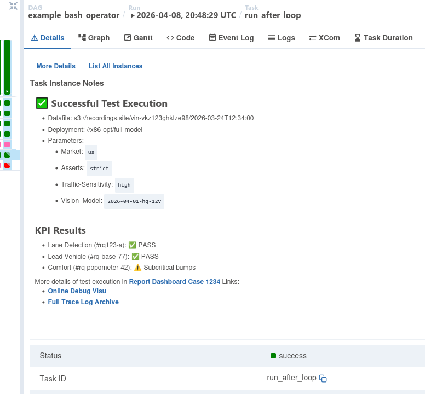Click Comfort (#rq-popometer-42) Subcritical bumps text

pyautogui.click(x=122, y=268)
